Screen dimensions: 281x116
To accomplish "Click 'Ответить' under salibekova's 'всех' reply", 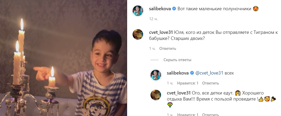I will click(211, 83).
